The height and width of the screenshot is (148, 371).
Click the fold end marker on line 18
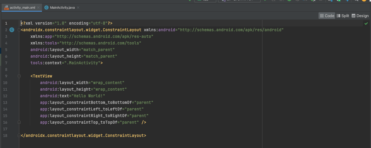pos(19,135)
